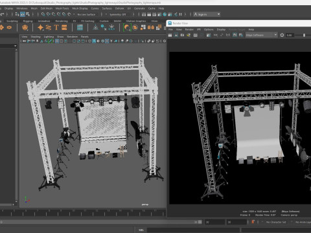Click the keep image icon in Render View
311x233 pixels.
point(235,35)
